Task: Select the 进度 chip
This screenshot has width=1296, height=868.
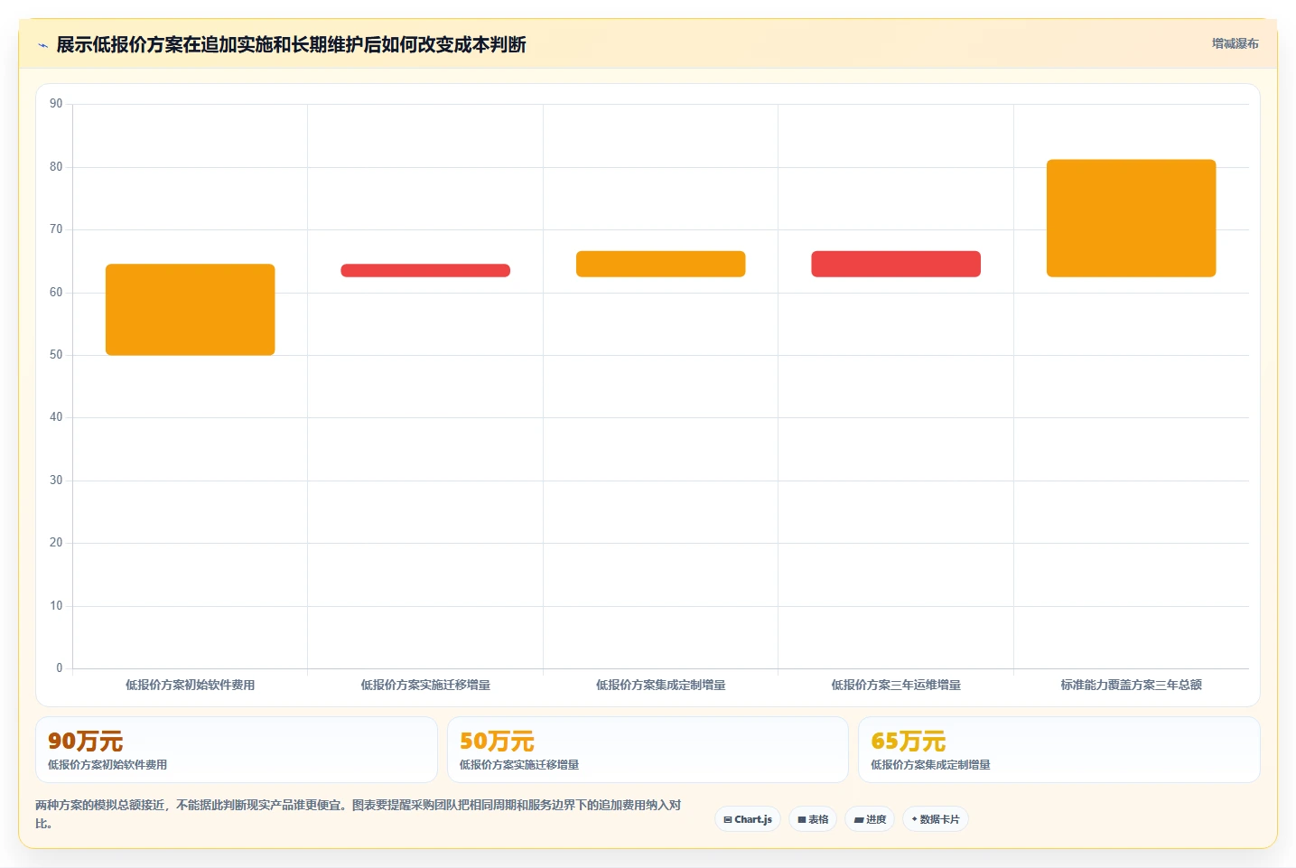Action: 870,819
